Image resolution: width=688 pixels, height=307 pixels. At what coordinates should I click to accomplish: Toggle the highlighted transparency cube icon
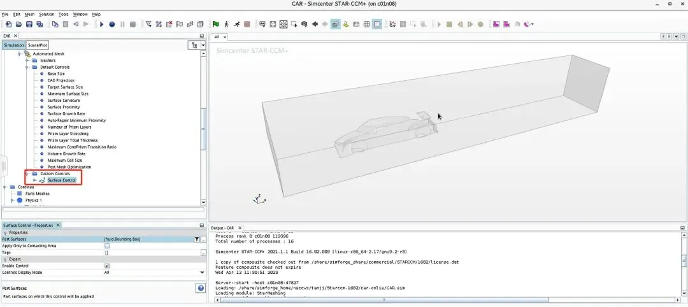tap(335, 25)
